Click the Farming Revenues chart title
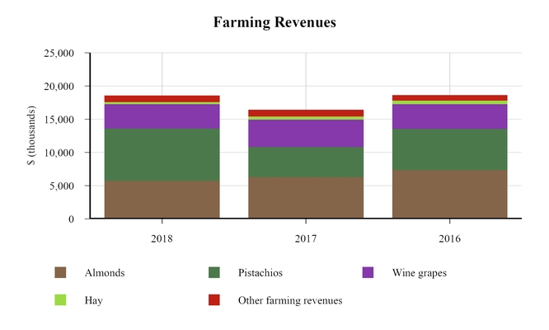The height and width of the screenshot is (330, 549). click(274, 22)
